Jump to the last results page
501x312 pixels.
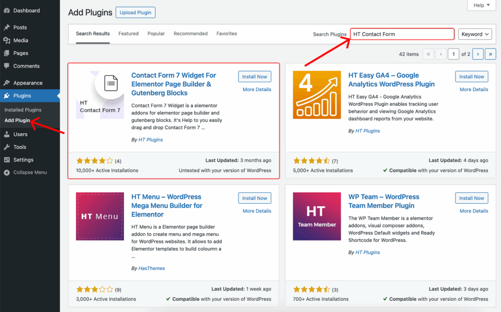click(x=490, y=54)
